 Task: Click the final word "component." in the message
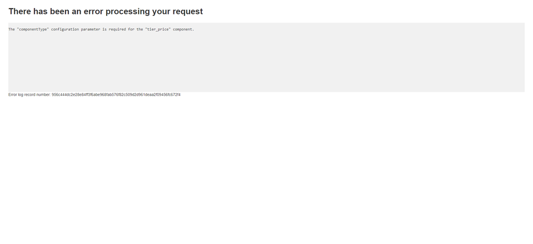click(184, 29)
